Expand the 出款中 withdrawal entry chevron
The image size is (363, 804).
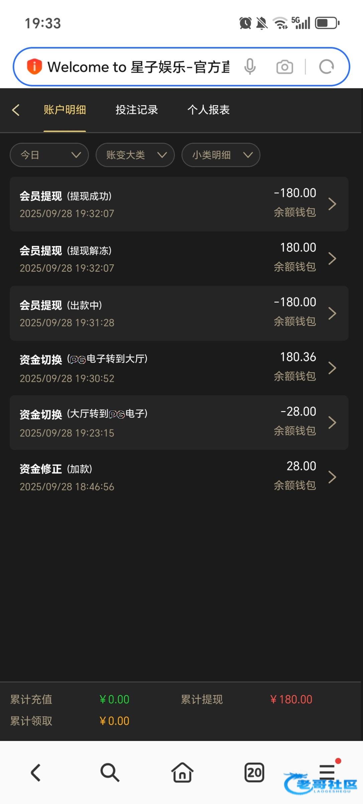332,313
